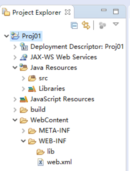The height and width of the screenshot is (171, 130).
Task: Collapse the Java Resources node
Action: (15, 67)
